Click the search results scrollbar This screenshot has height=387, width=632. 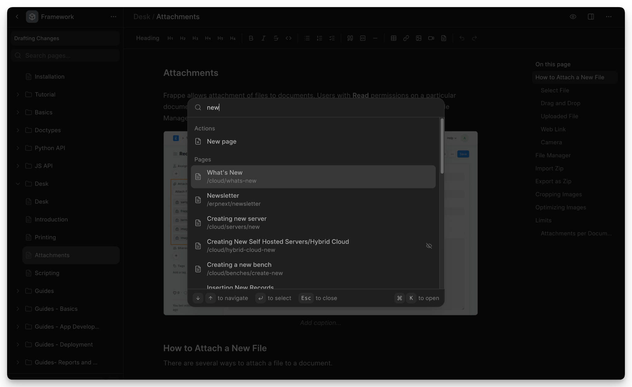[442, 146]
